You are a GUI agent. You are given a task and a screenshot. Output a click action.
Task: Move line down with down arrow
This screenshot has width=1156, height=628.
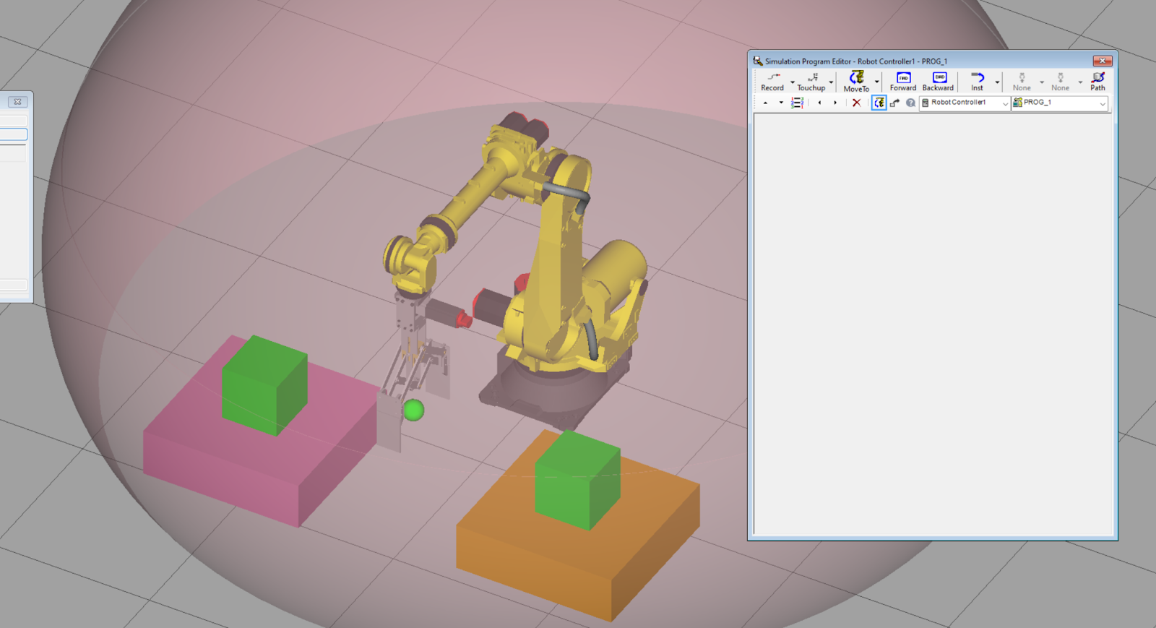point(781,103)
